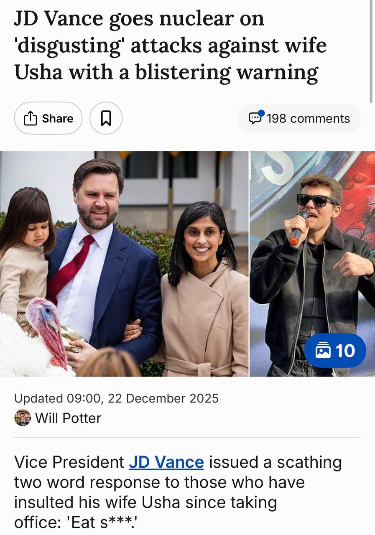Click the vertical scrollbar at the right edge
The image size is (375, 535).
(371, 50)
